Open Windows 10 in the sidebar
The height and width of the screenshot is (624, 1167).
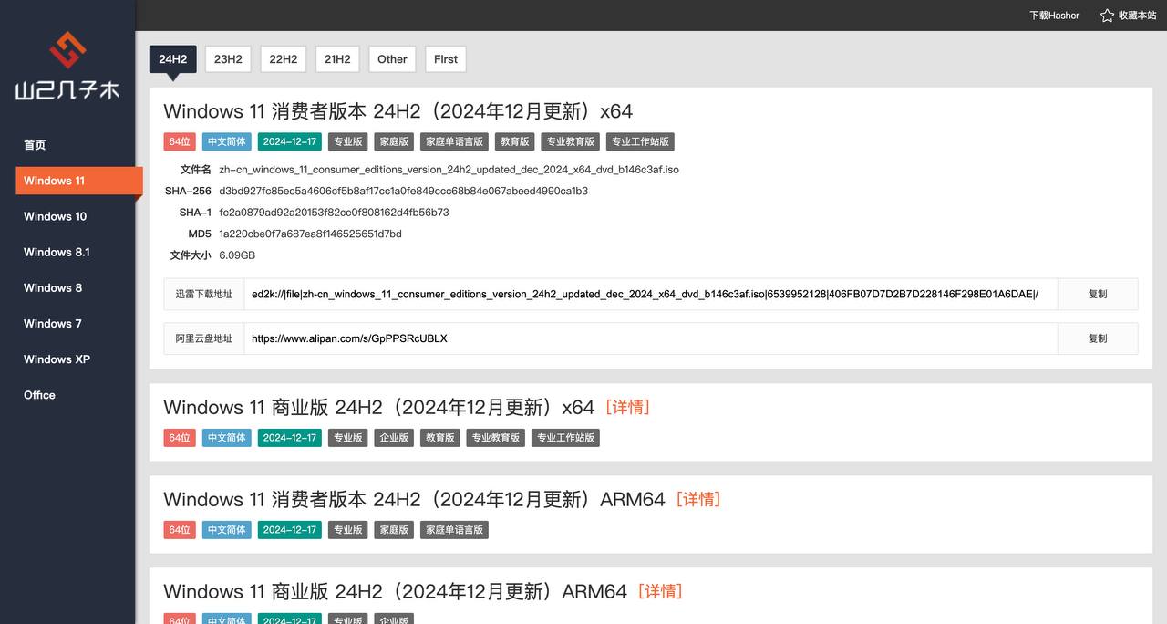coord(55,216)
